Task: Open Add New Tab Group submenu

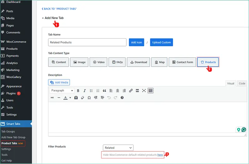Action: coord(13,137)
